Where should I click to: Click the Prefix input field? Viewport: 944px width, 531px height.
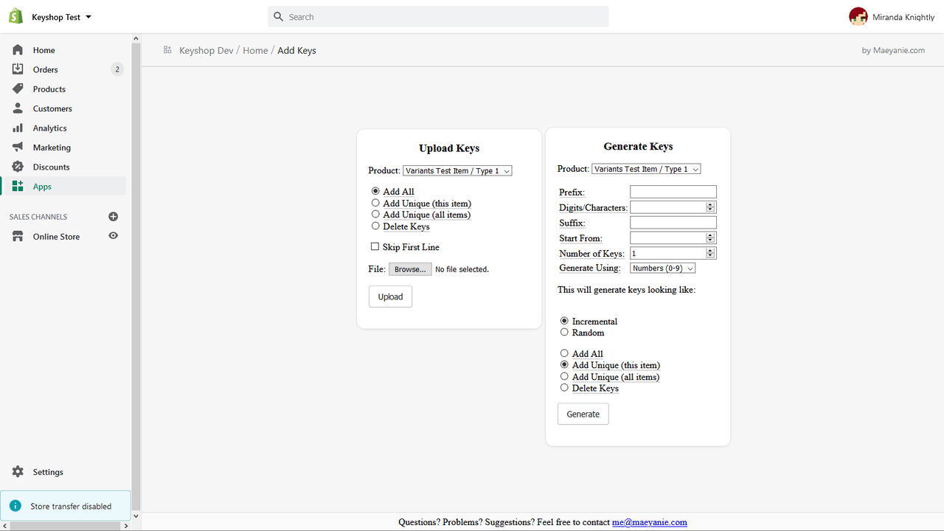[x=673, y=192]
